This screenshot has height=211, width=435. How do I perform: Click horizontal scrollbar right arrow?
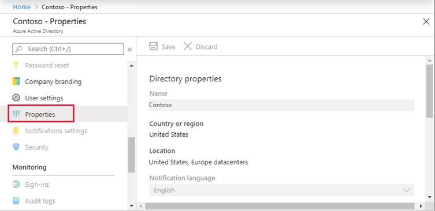[421, 206]
